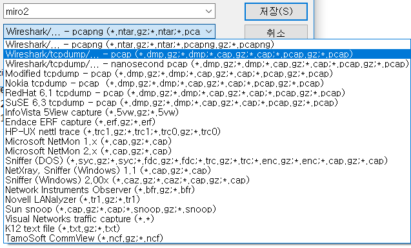Select Wireshark/tcpdump nanosecond pcap option
This screenshot has width=411, height=248.
[x=207, y=64]
